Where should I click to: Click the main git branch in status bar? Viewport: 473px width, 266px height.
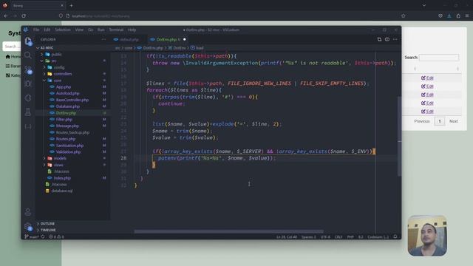click(32, 236)
